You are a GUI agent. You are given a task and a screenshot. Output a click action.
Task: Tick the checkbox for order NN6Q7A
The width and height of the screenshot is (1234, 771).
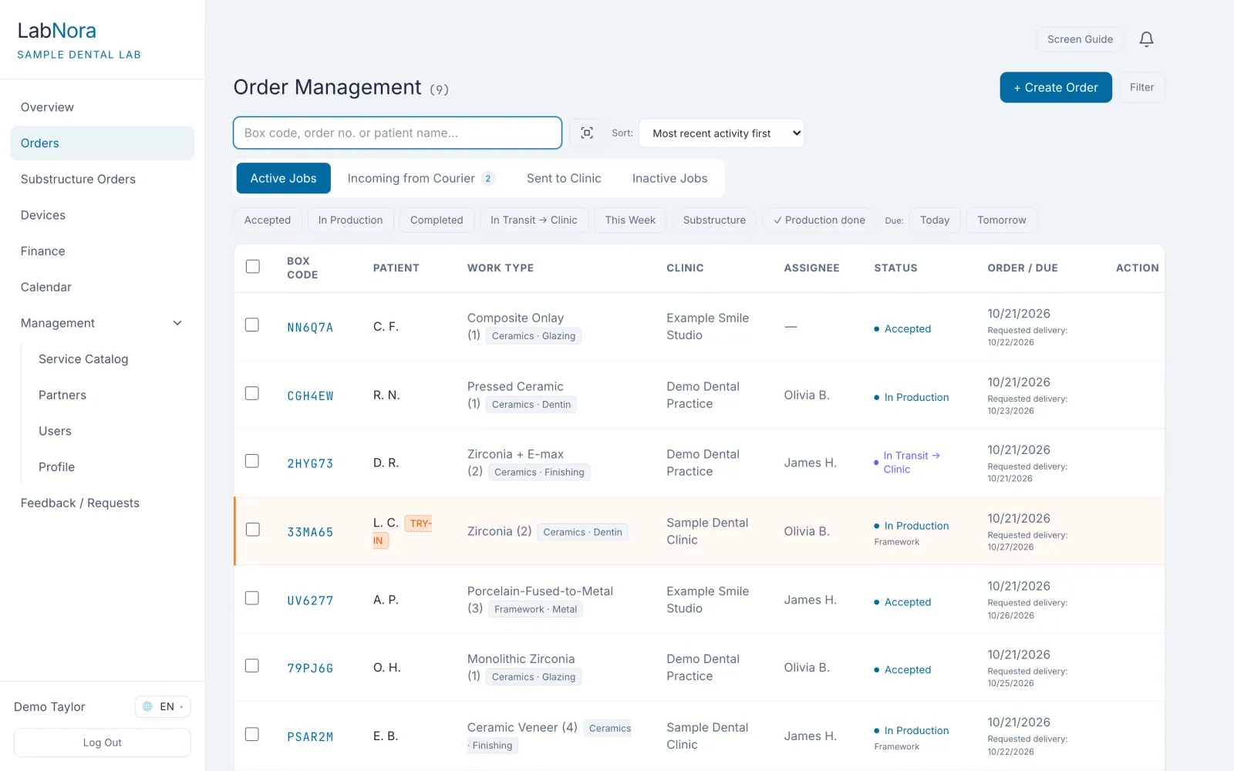coord(252,325)
